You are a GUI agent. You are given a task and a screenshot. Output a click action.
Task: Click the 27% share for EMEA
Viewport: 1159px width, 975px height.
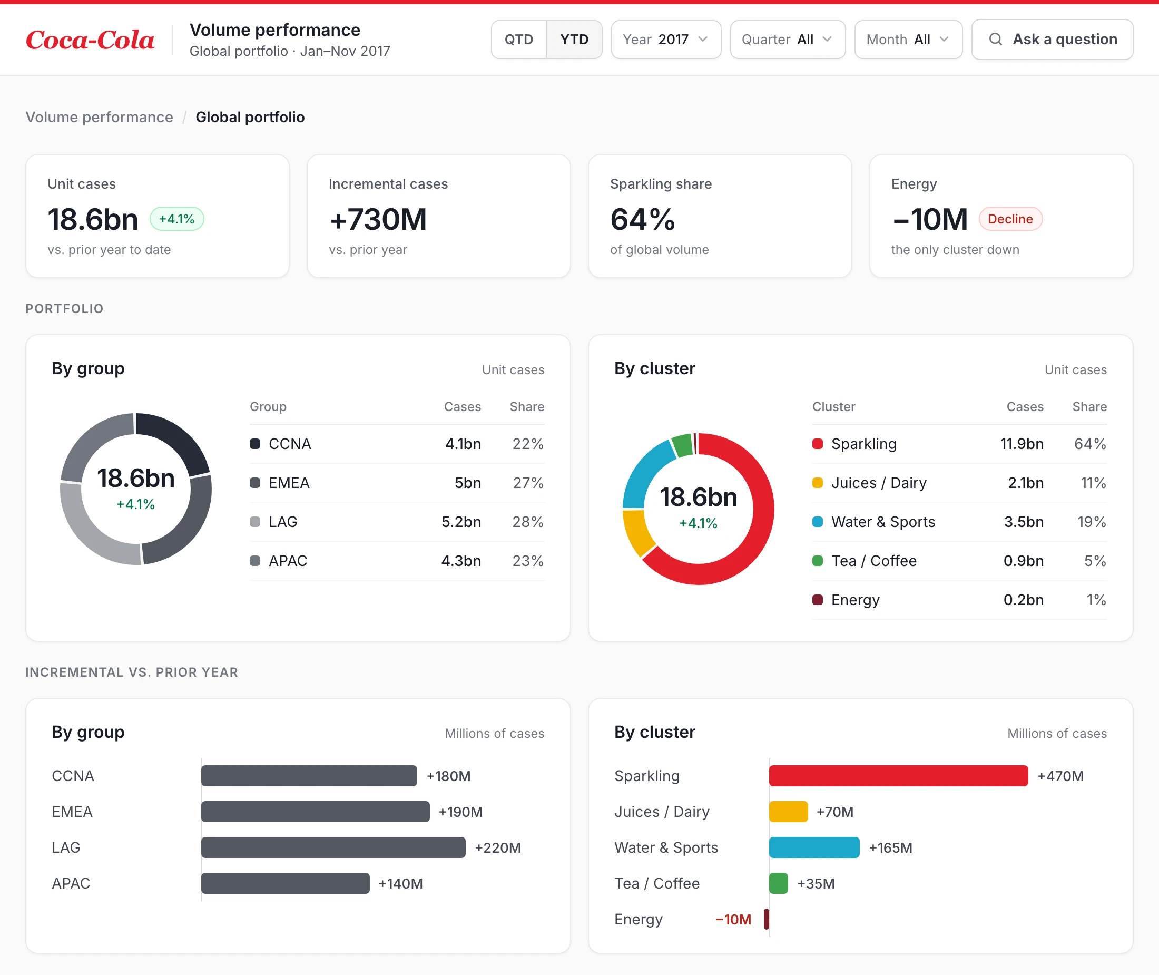point(528,483)
